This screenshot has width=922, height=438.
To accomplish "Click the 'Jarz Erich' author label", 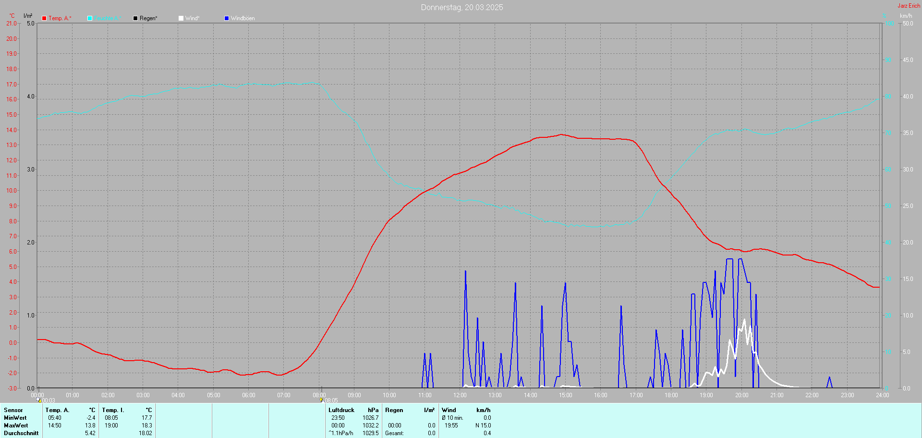I will coord(909,6).
